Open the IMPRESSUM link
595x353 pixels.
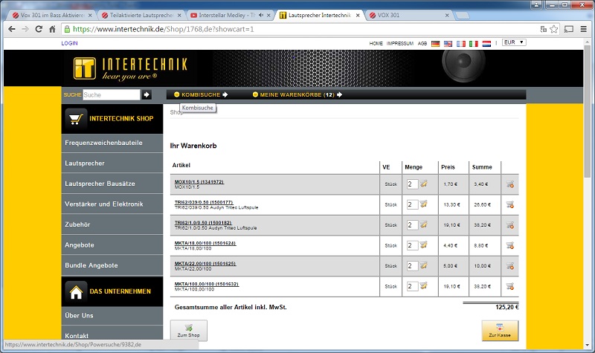click(400, 44)
